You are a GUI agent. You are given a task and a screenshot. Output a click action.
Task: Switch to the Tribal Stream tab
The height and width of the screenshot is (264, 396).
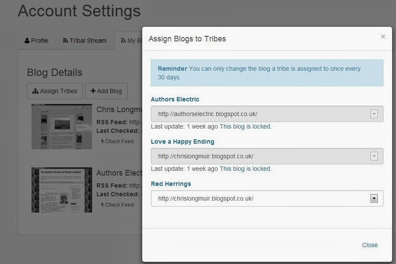[84, 41]
